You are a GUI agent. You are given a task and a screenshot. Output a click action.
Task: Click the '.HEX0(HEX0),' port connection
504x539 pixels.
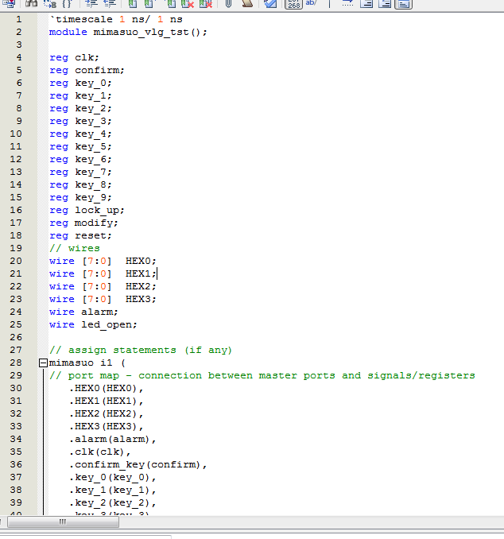[x=107, y=388]
